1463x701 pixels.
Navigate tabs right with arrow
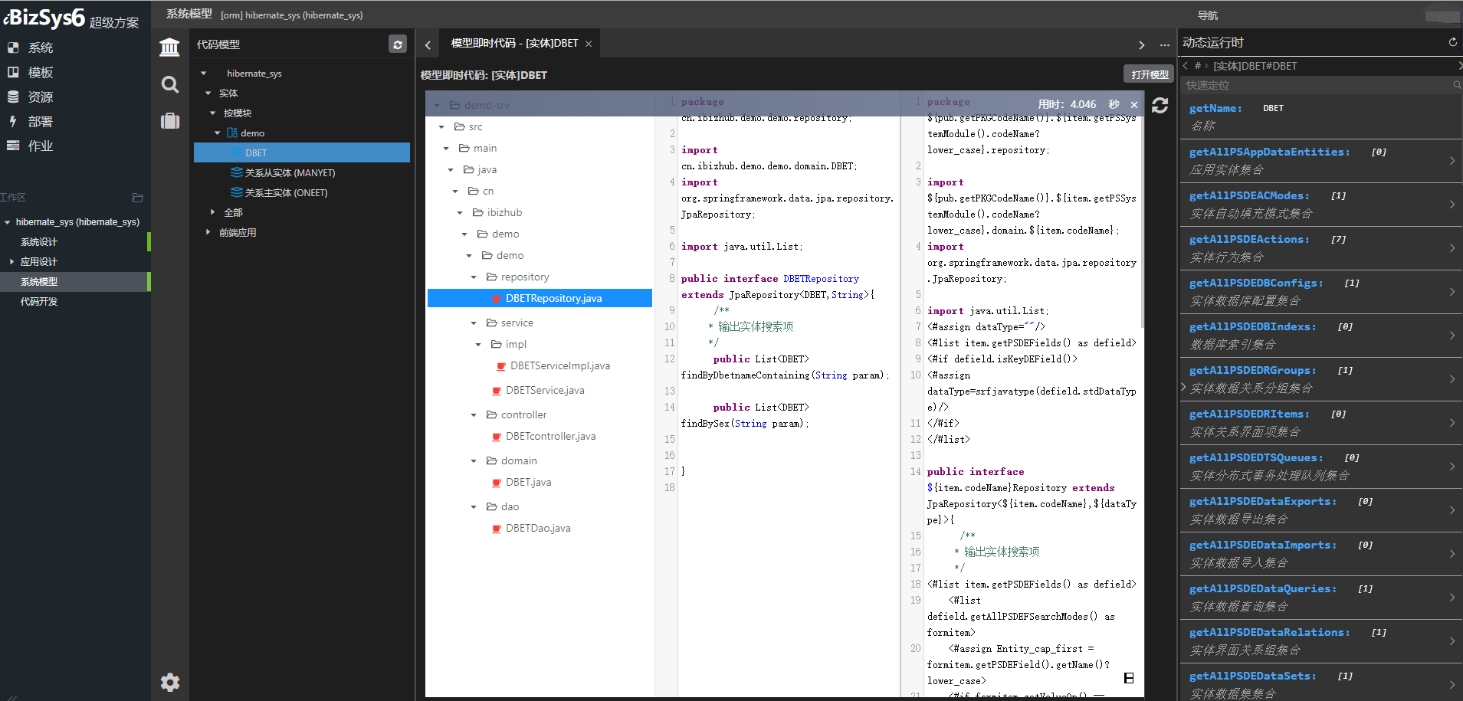click(x=1141, y=45)
